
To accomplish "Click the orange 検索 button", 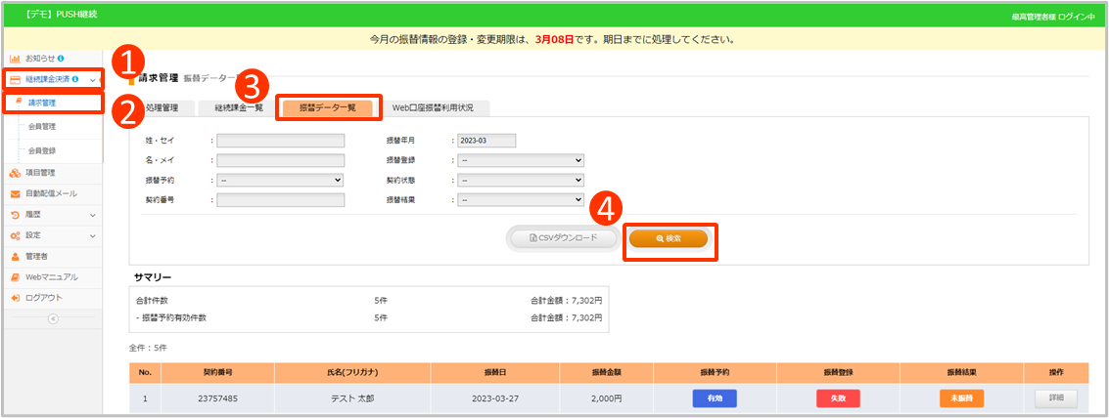I will point(669,238).
